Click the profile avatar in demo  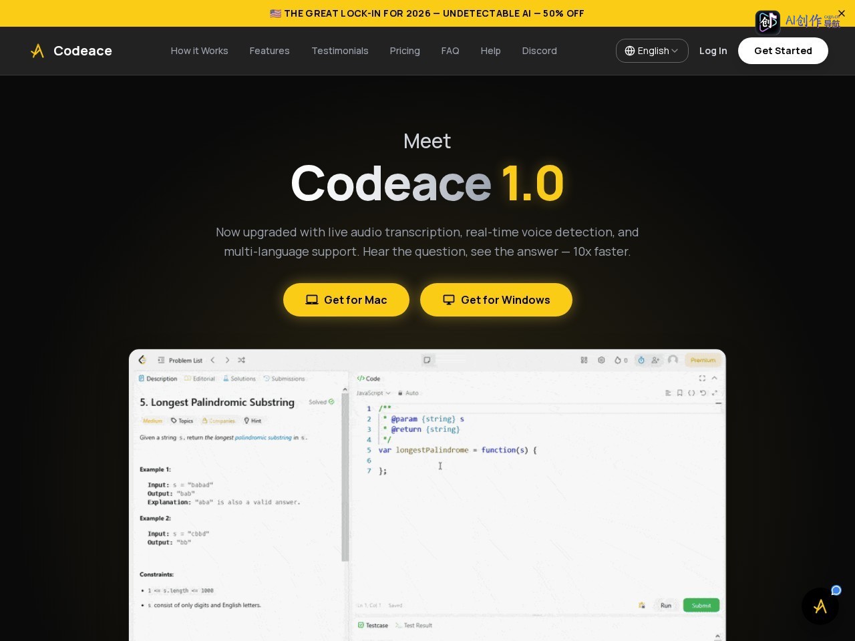click(x=673, y=360)
